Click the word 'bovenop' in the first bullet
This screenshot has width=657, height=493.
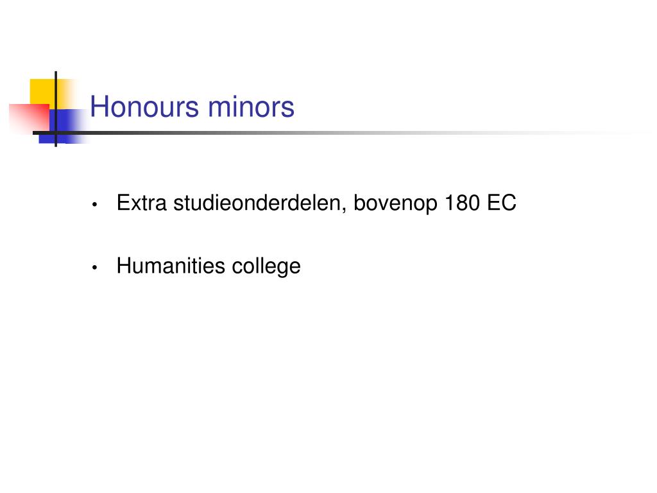click(395, 203)
